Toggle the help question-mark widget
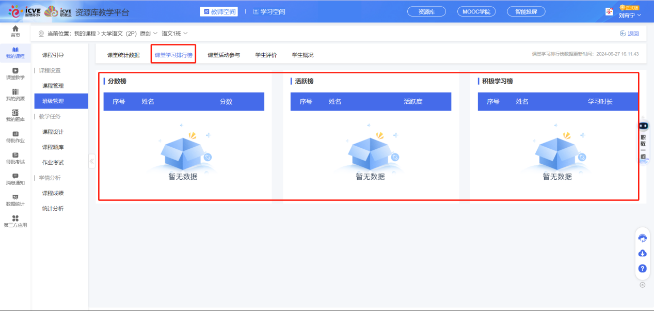 [x=642, y=269]
